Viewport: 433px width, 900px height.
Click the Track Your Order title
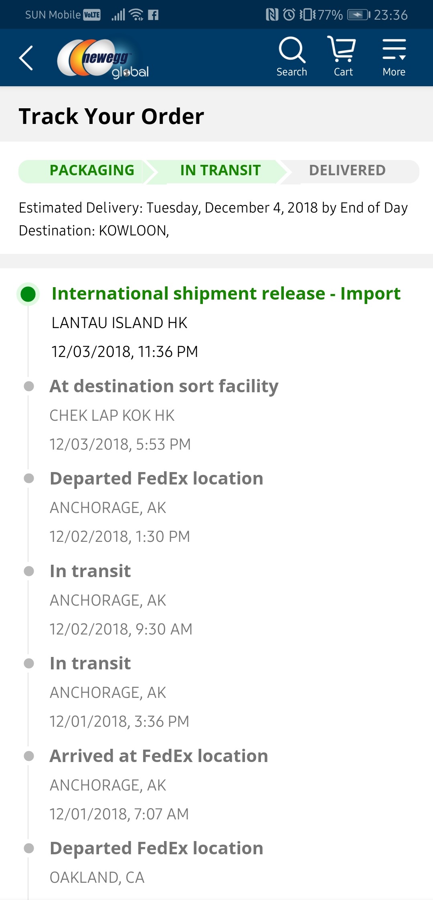pyautogui.click(x=111, y=116)
